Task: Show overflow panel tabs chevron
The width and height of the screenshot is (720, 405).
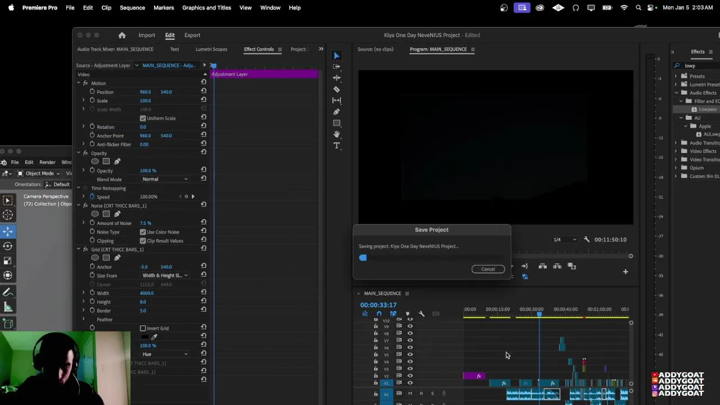Action: [x=321, y=49]
